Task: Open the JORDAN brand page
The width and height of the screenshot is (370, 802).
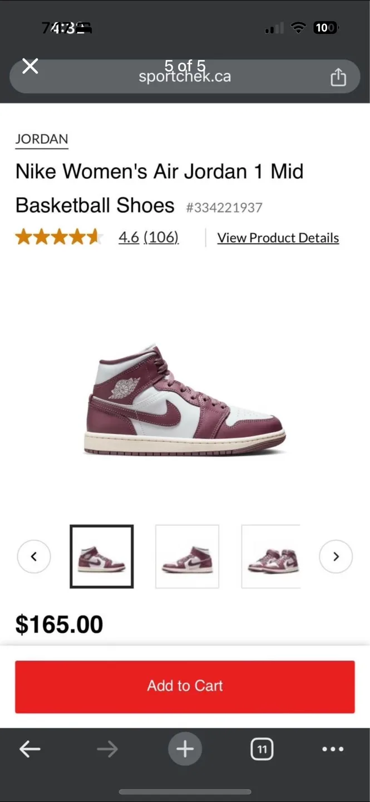Action: pyautogui.click(x=41, y=140)
